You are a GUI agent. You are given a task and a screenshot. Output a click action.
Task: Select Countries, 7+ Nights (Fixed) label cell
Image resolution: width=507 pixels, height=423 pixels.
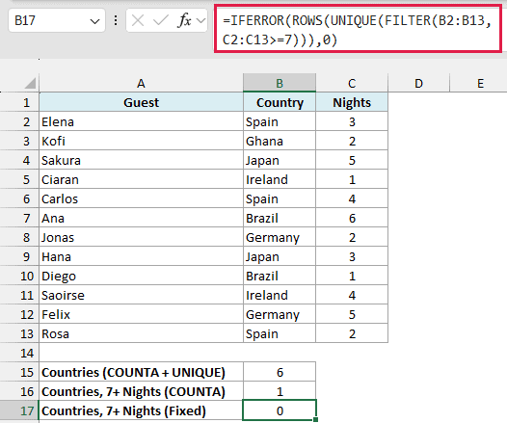click(141, 410)
